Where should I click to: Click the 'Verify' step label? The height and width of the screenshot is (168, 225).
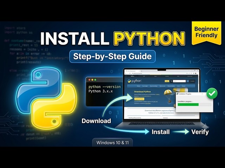[200, 132]
